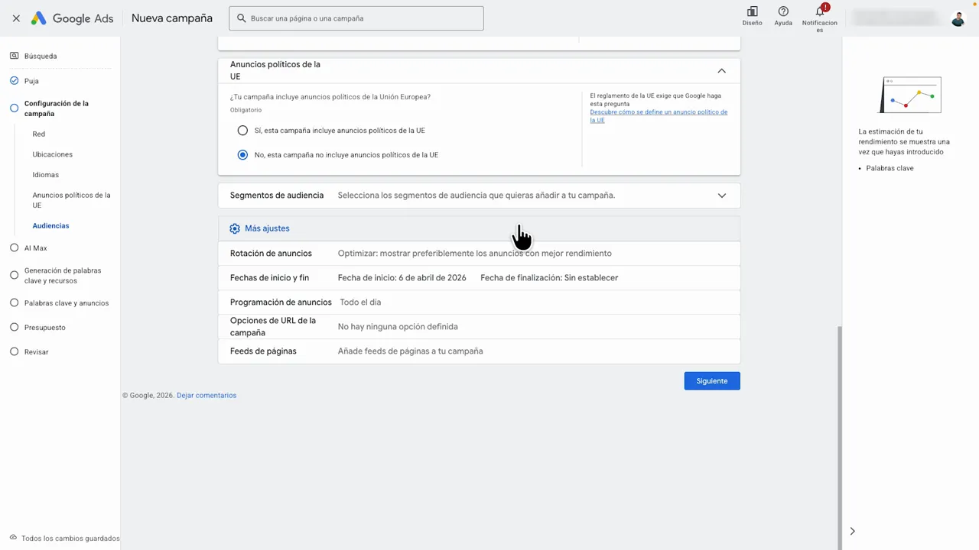Collapse the right panel with chevron arrow
The width and height of the screenshot is (979, 550).
tap(852, 531)
